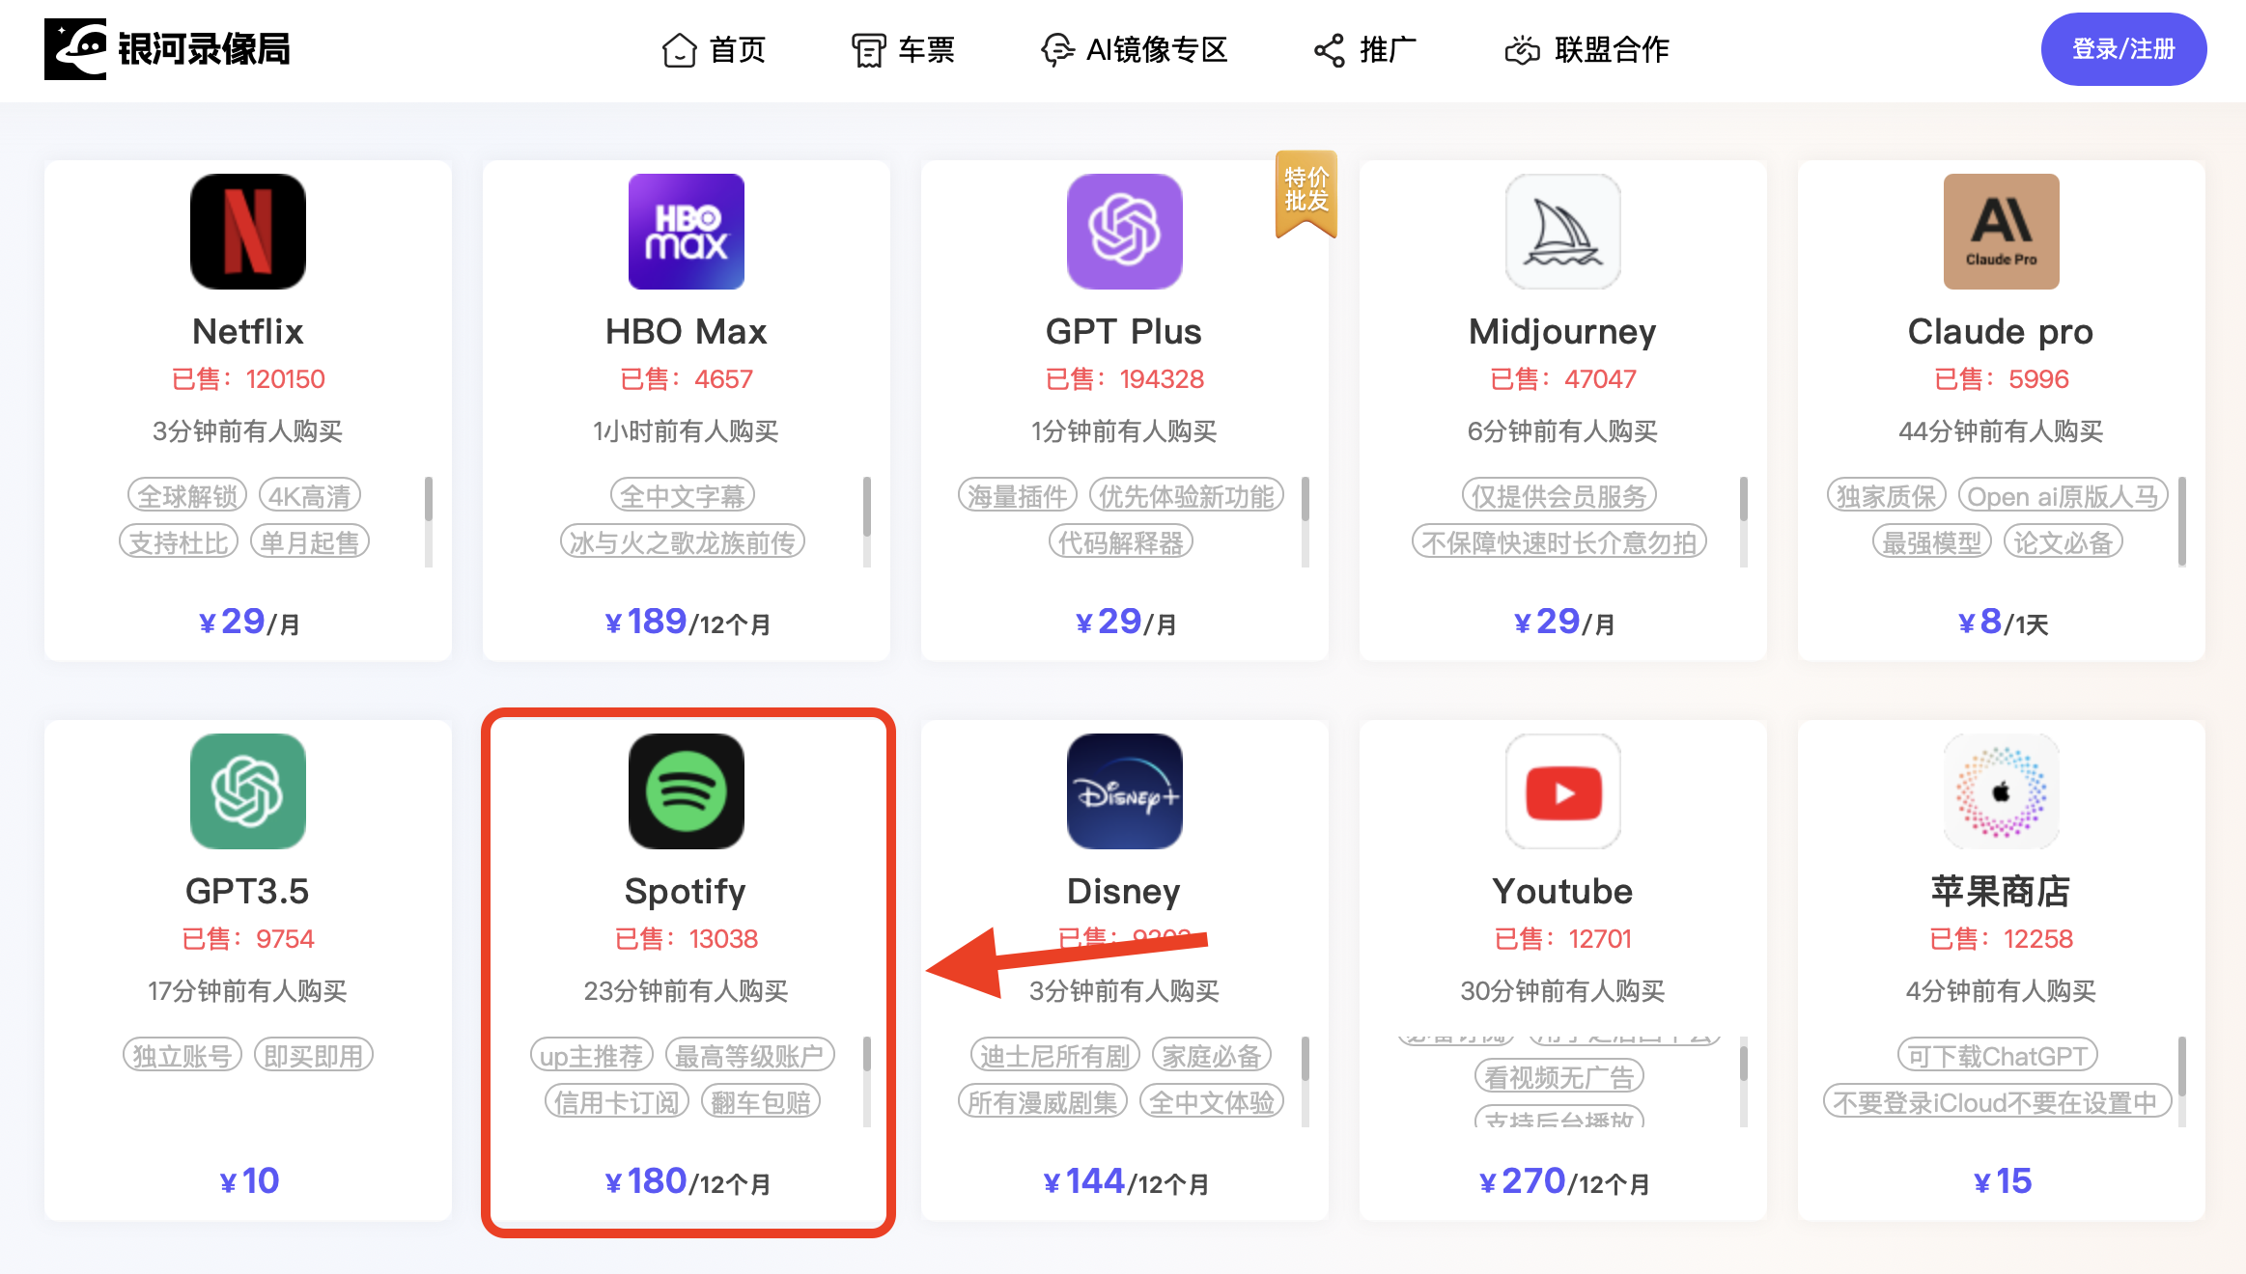Click the 全球解锁 tag on Netflix
This screenshot has height=1274, width=2246.
click(x=187, y=496)
